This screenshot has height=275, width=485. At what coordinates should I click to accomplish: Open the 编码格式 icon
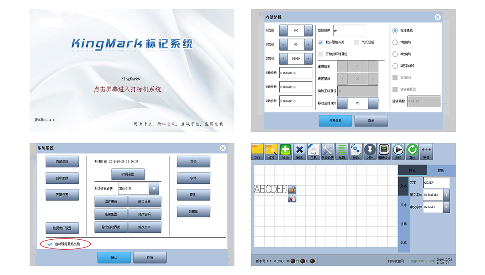point(384,151)
